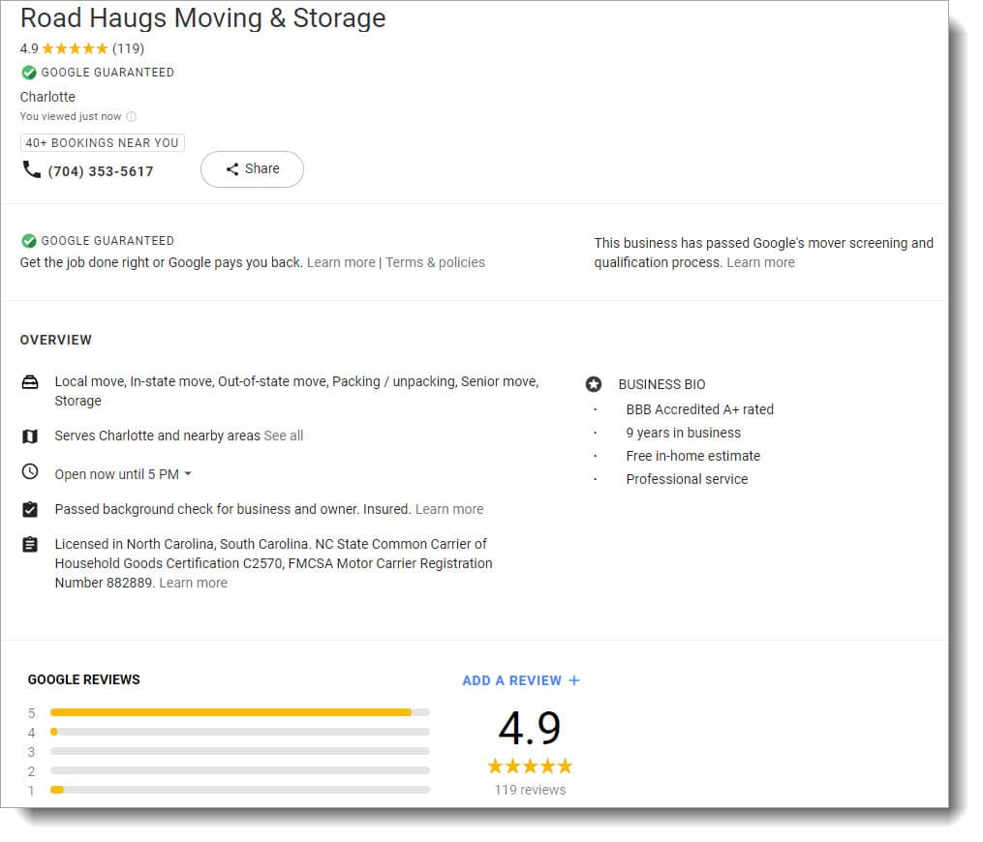Image resolution: width=983 pixels, height=842 pixels.
Task: See all served areas
Action: coord(284,436)
